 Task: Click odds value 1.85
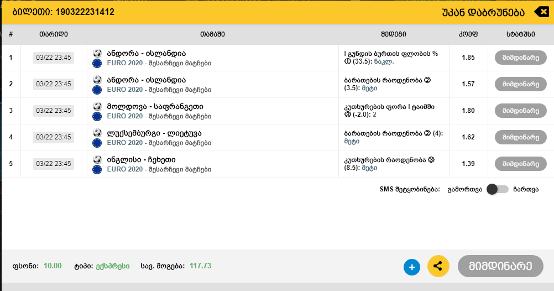(x=468, y=58)
